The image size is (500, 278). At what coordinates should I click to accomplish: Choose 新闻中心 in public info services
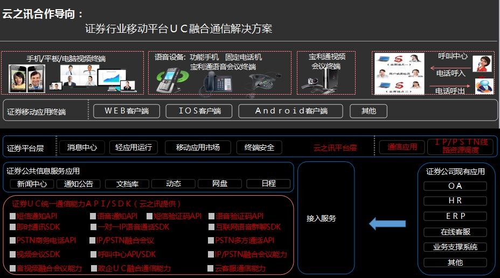tap(32, 184)
